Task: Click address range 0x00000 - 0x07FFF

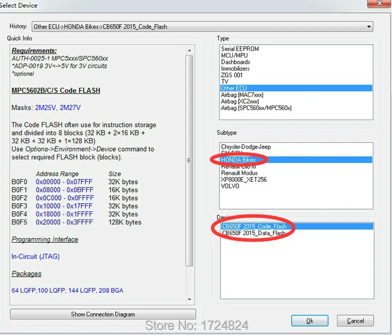Action: [64, 182]
